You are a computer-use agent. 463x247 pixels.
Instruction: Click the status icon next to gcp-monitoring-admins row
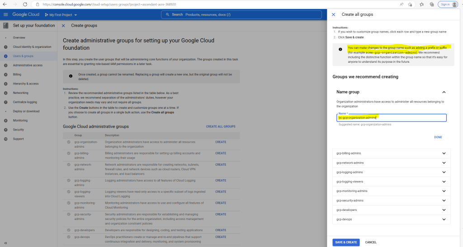point(69,203)
